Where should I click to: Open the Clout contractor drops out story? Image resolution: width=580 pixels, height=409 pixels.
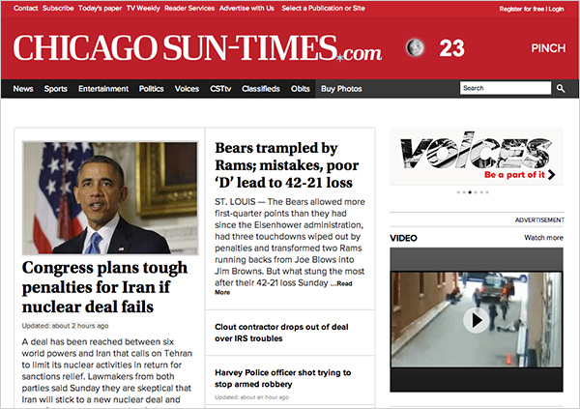pyautogui.click(x=281, y=333)
